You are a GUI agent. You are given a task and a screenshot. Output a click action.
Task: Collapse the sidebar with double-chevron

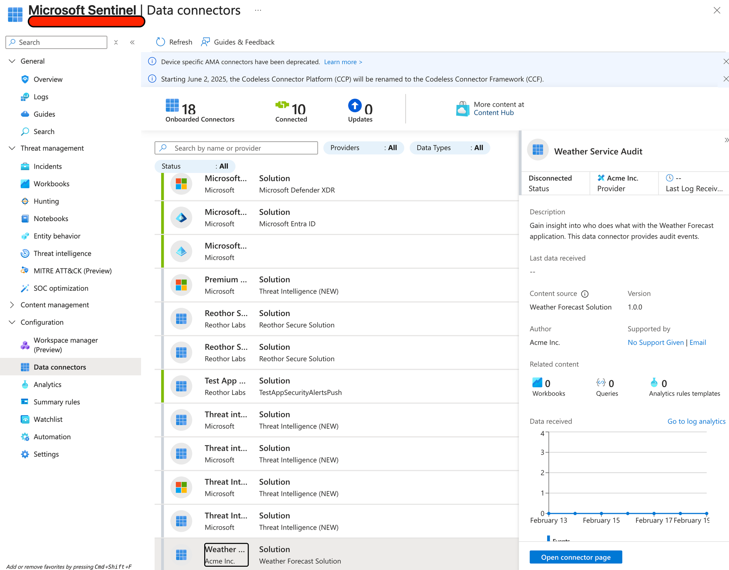(132, 42)
